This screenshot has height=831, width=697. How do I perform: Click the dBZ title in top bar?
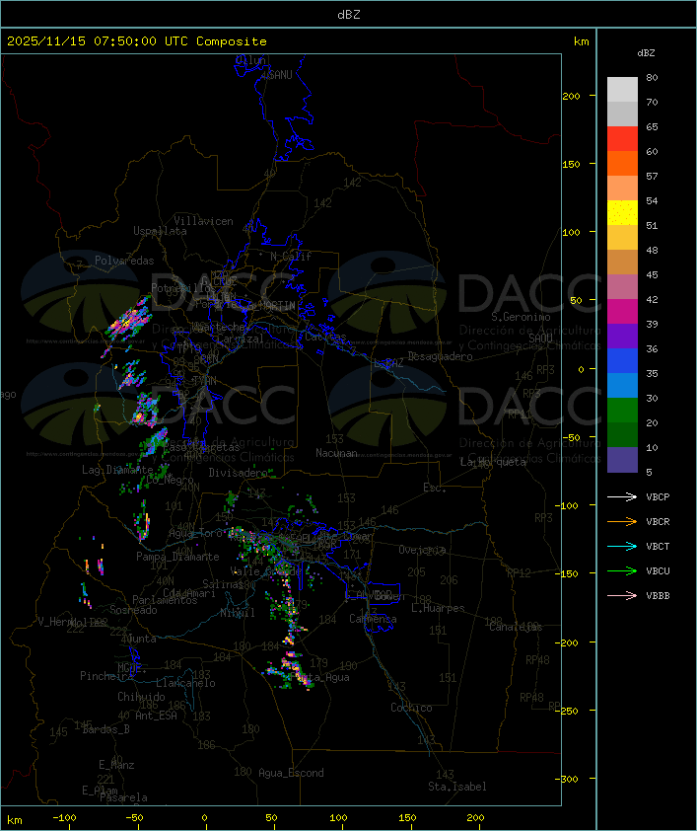coord(349,14)
